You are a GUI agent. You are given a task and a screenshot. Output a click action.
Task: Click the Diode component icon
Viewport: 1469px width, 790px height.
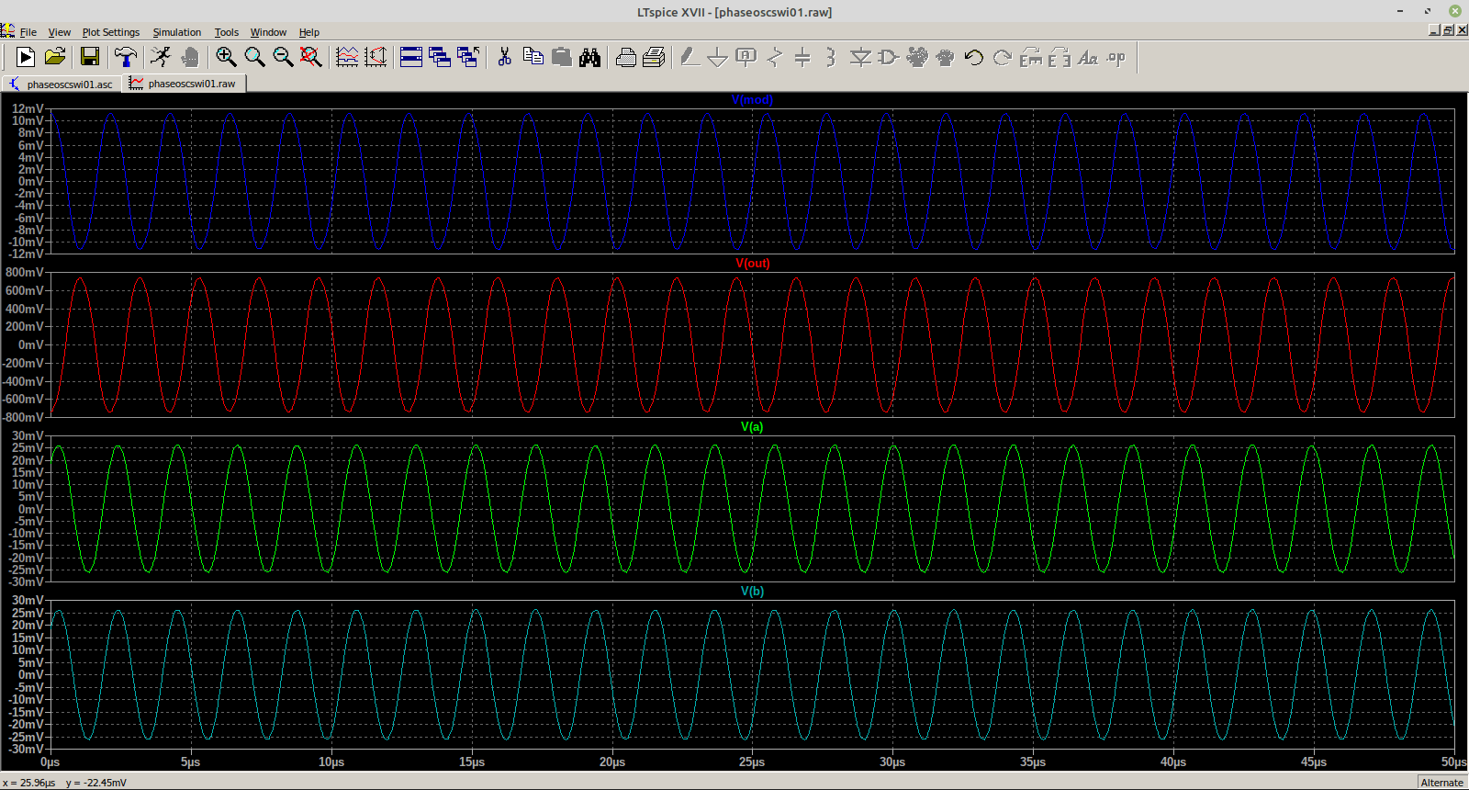click(x=860, y=57)
